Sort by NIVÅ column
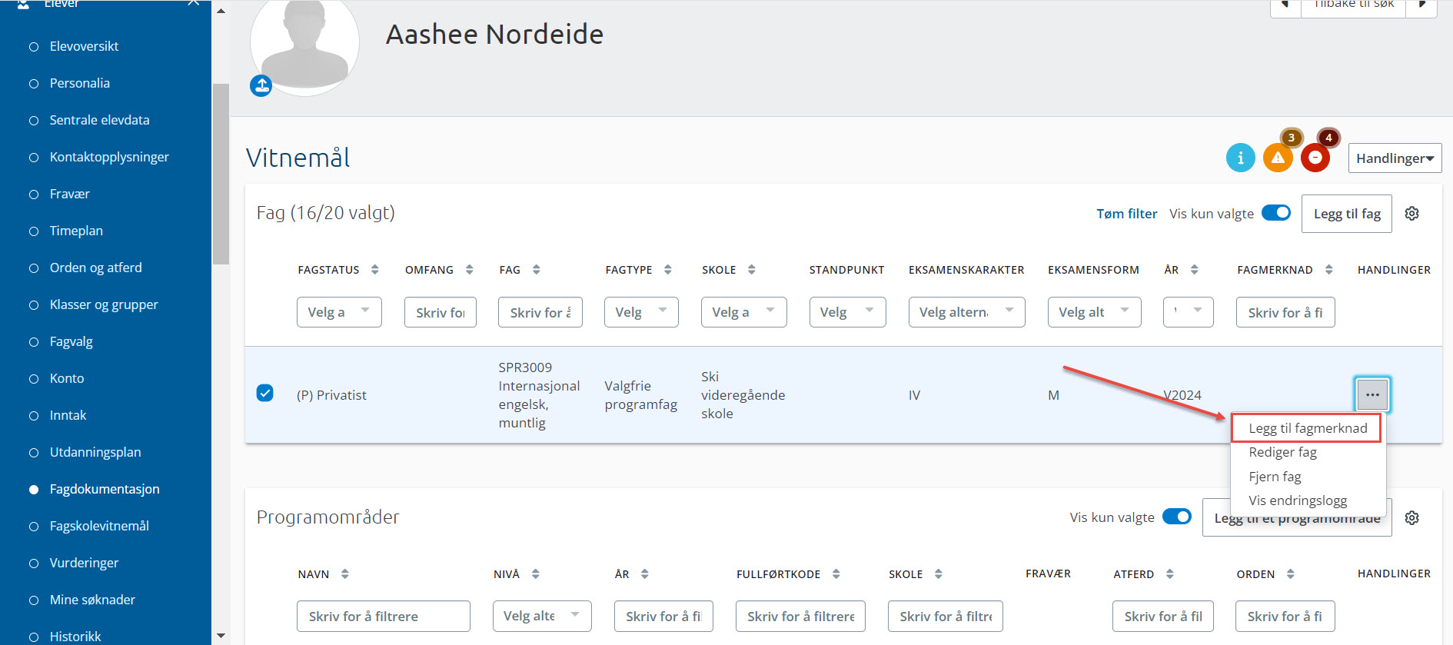The width and height of the screenshot is (1453, 645). pyautogui.click(x=535, y=574)
